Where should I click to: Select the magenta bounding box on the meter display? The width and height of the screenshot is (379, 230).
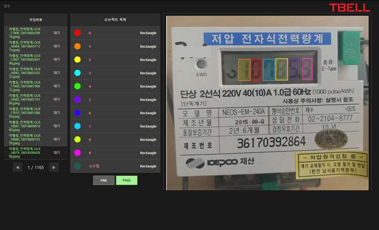[307, 69]
